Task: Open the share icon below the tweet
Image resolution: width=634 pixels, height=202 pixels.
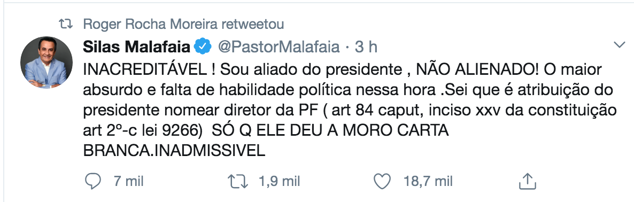Action: tap(528, 181)
